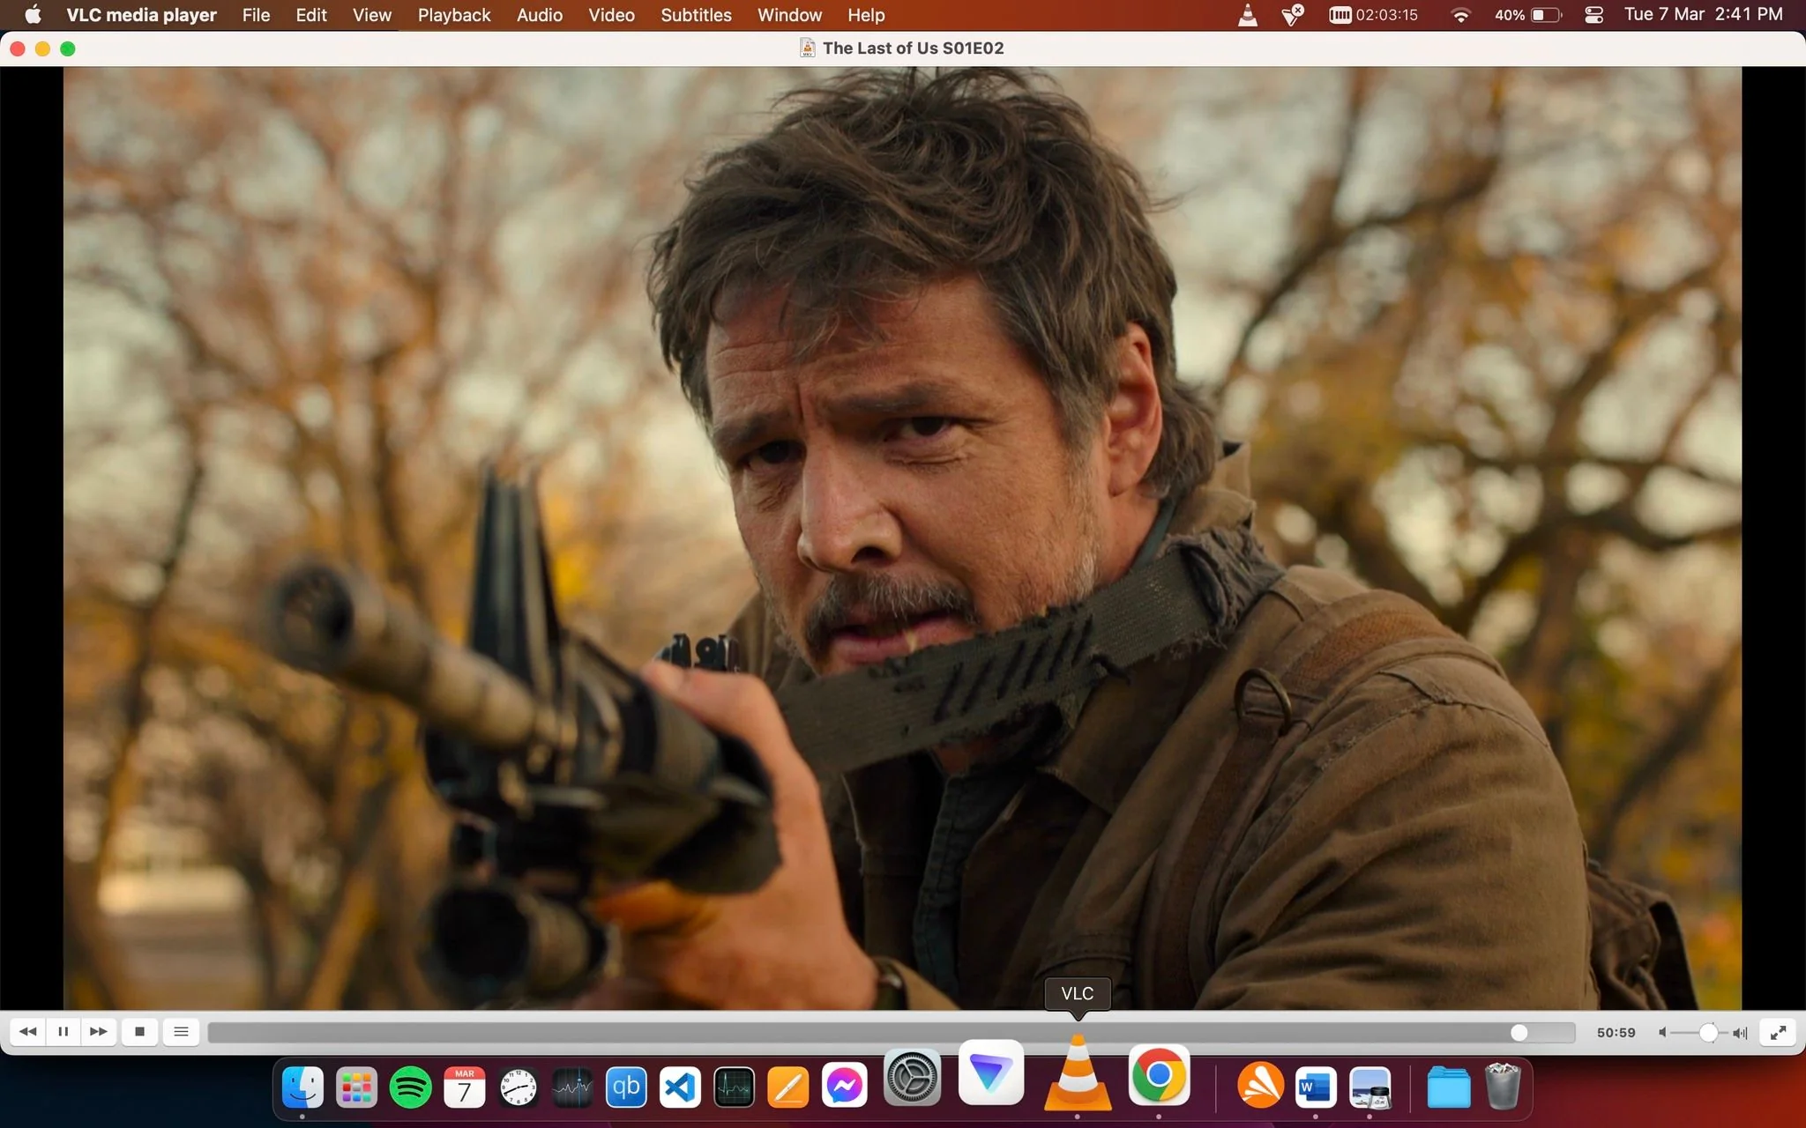
Task: Adjust the volume slider knob
Action: 1708,1032
